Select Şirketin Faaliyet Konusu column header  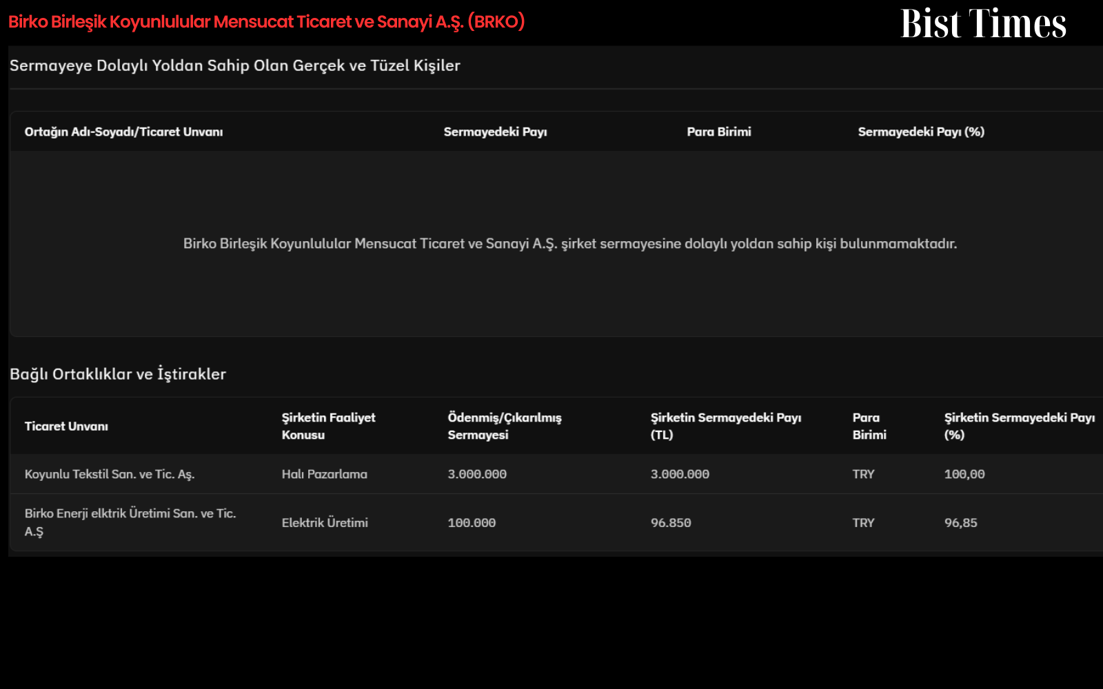tap(328, 426)
